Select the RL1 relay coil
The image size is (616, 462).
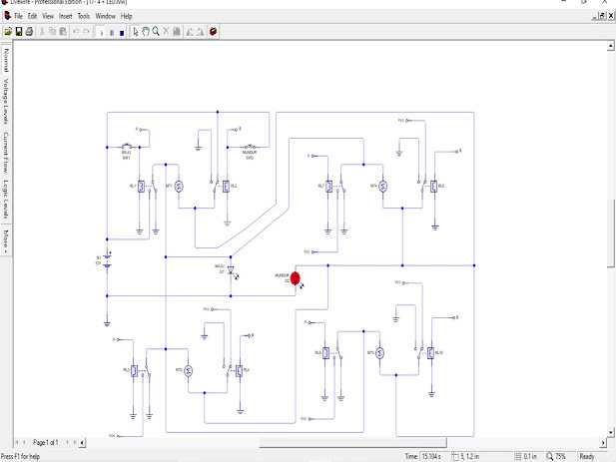coord(141,186)
